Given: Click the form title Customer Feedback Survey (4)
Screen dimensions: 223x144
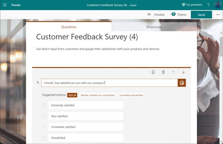Looking at the screenshot, I should click(x=87, y=37).
